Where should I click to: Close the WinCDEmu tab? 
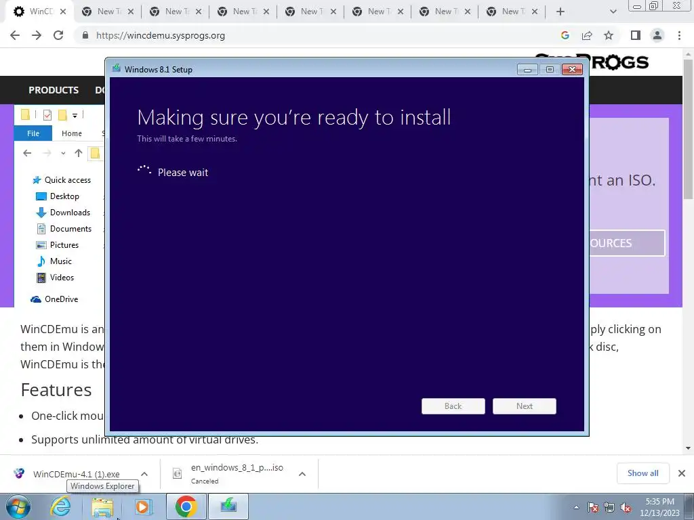pyautogui.click(x=63, y=12)
